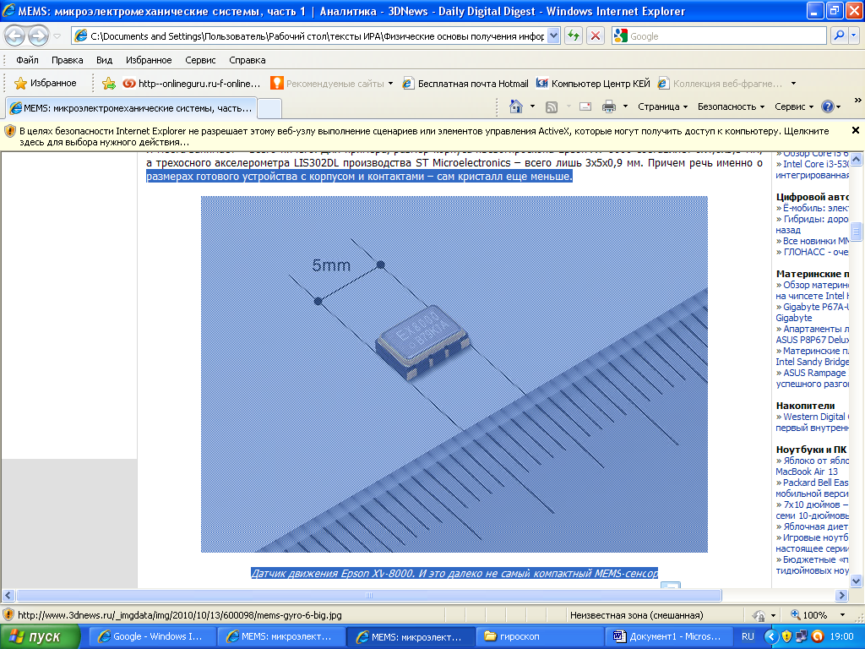865x649 pixels.
Task: Open the Безопасность command menu
Action: click(731, 106)
